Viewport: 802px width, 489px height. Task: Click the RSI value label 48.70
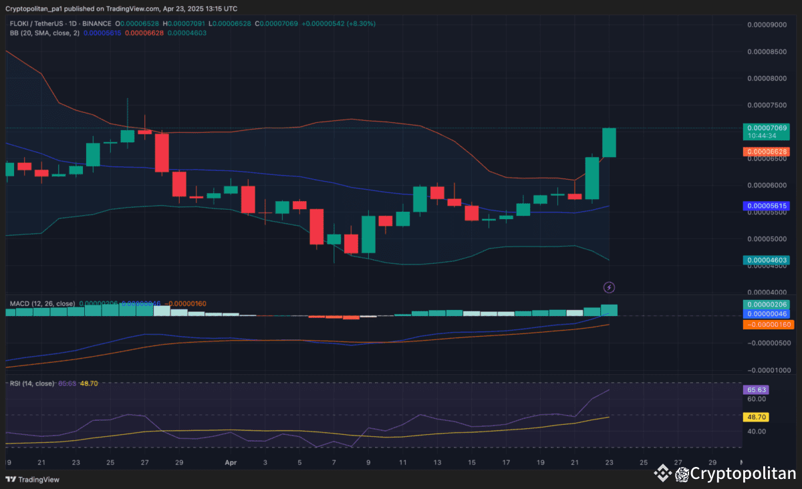(x=755, y=416)
